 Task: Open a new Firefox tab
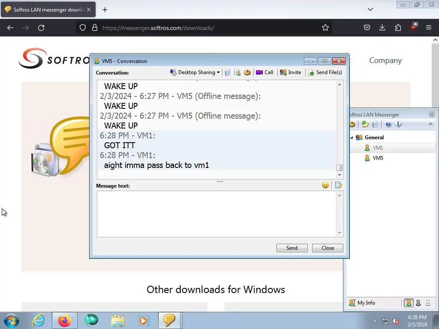coord(105,10)
